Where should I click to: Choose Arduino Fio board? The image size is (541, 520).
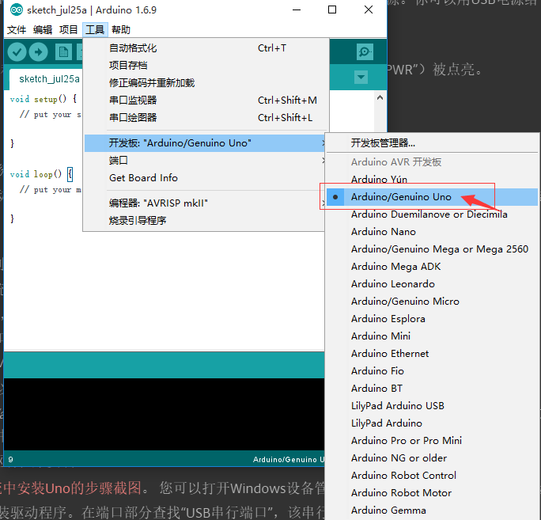(433, 371)
